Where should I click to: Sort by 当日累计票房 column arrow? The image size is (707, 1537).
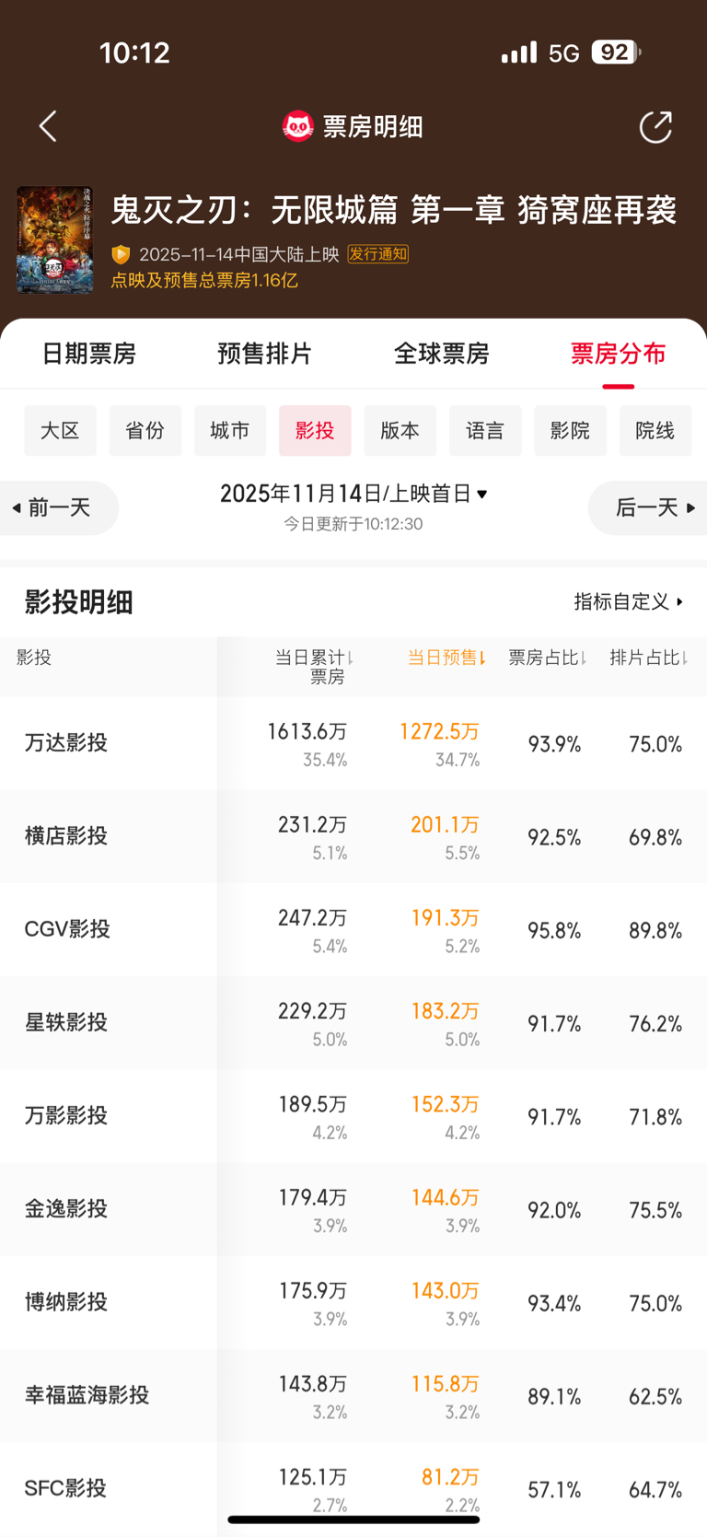(x=351, y=658)
